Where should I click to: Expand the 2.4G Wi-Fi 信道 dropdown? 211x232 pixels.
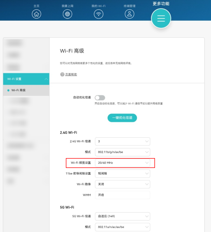122,142
